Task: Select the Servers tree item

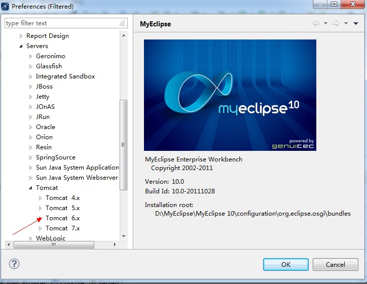Action: [37, 46]
